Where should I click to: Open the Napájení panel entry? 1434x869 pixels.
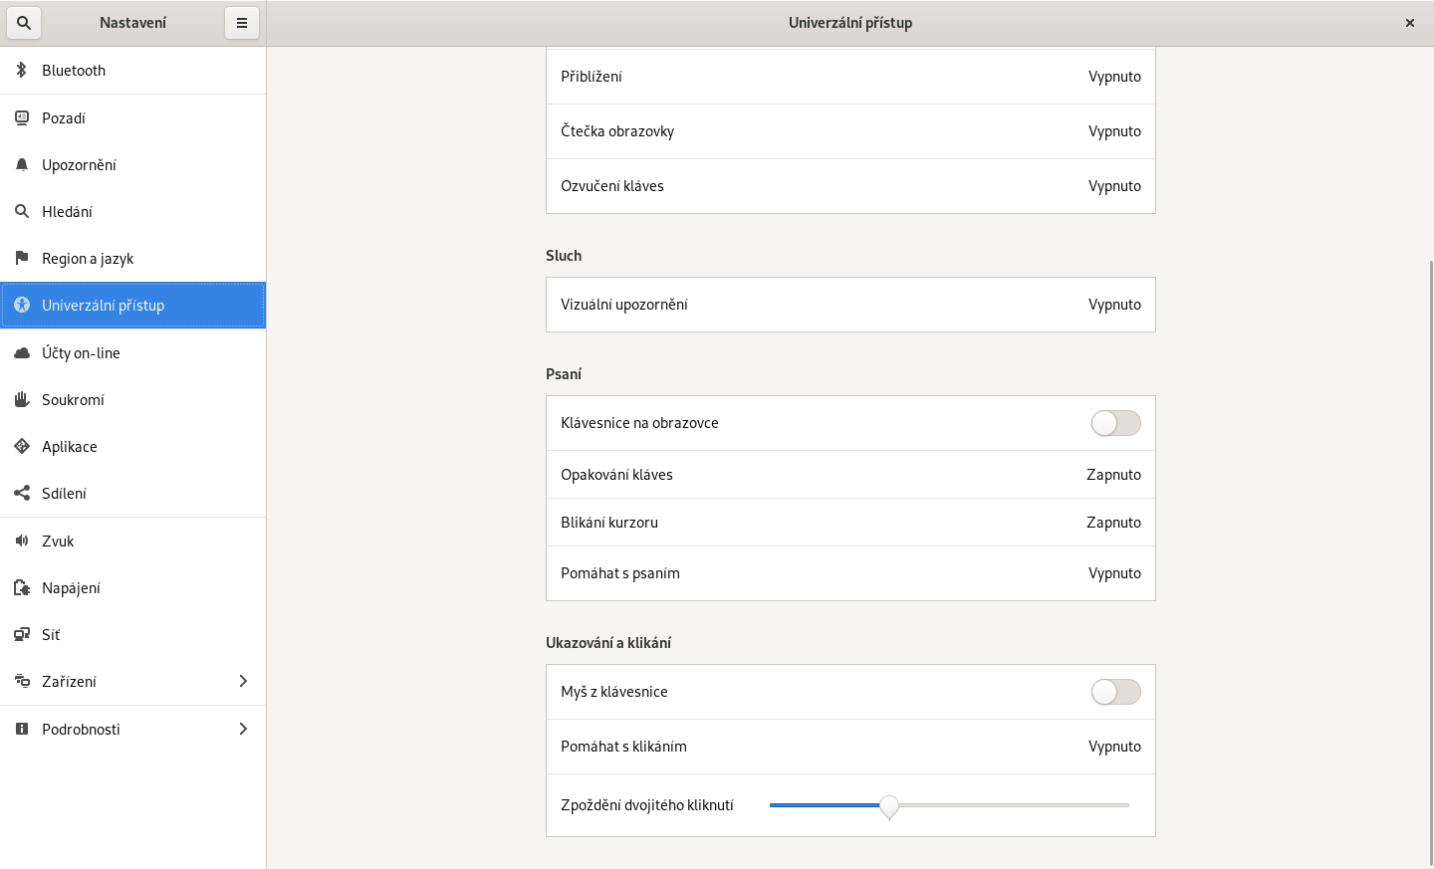pyautogui.click(x=71, y=588)
